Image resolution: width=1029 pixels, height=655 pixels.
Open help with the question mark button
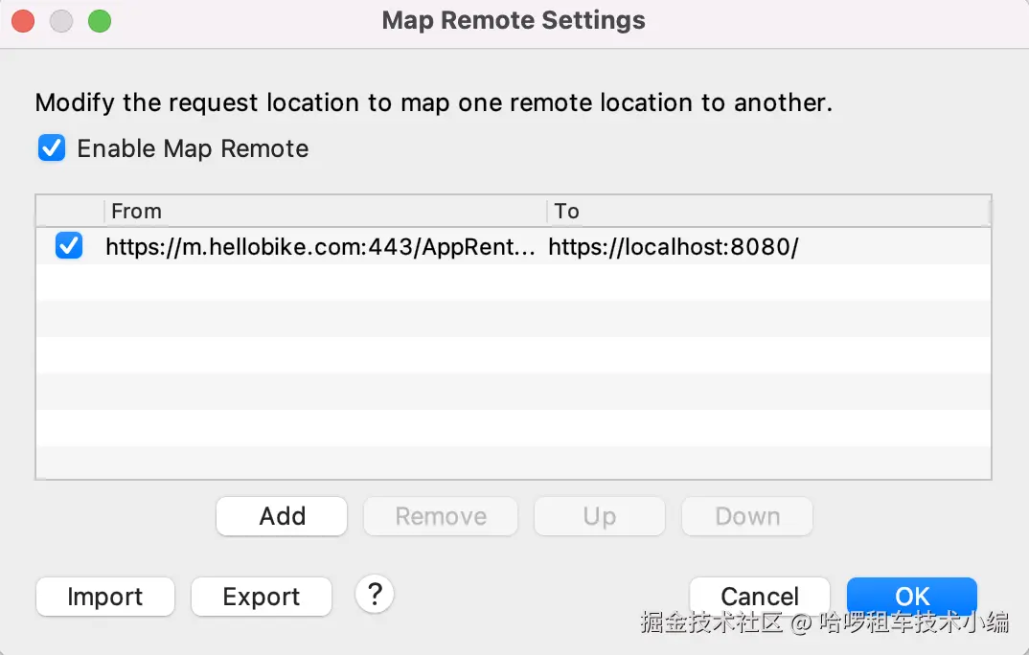375,595
